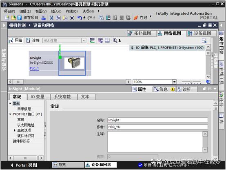The image size is (226, 170).
Task: Open the 诊断 inspector tab
Action: click(x=187, y=89)
